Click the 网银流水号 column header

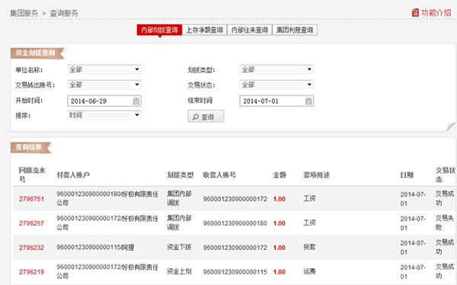[x=32, y=175]
